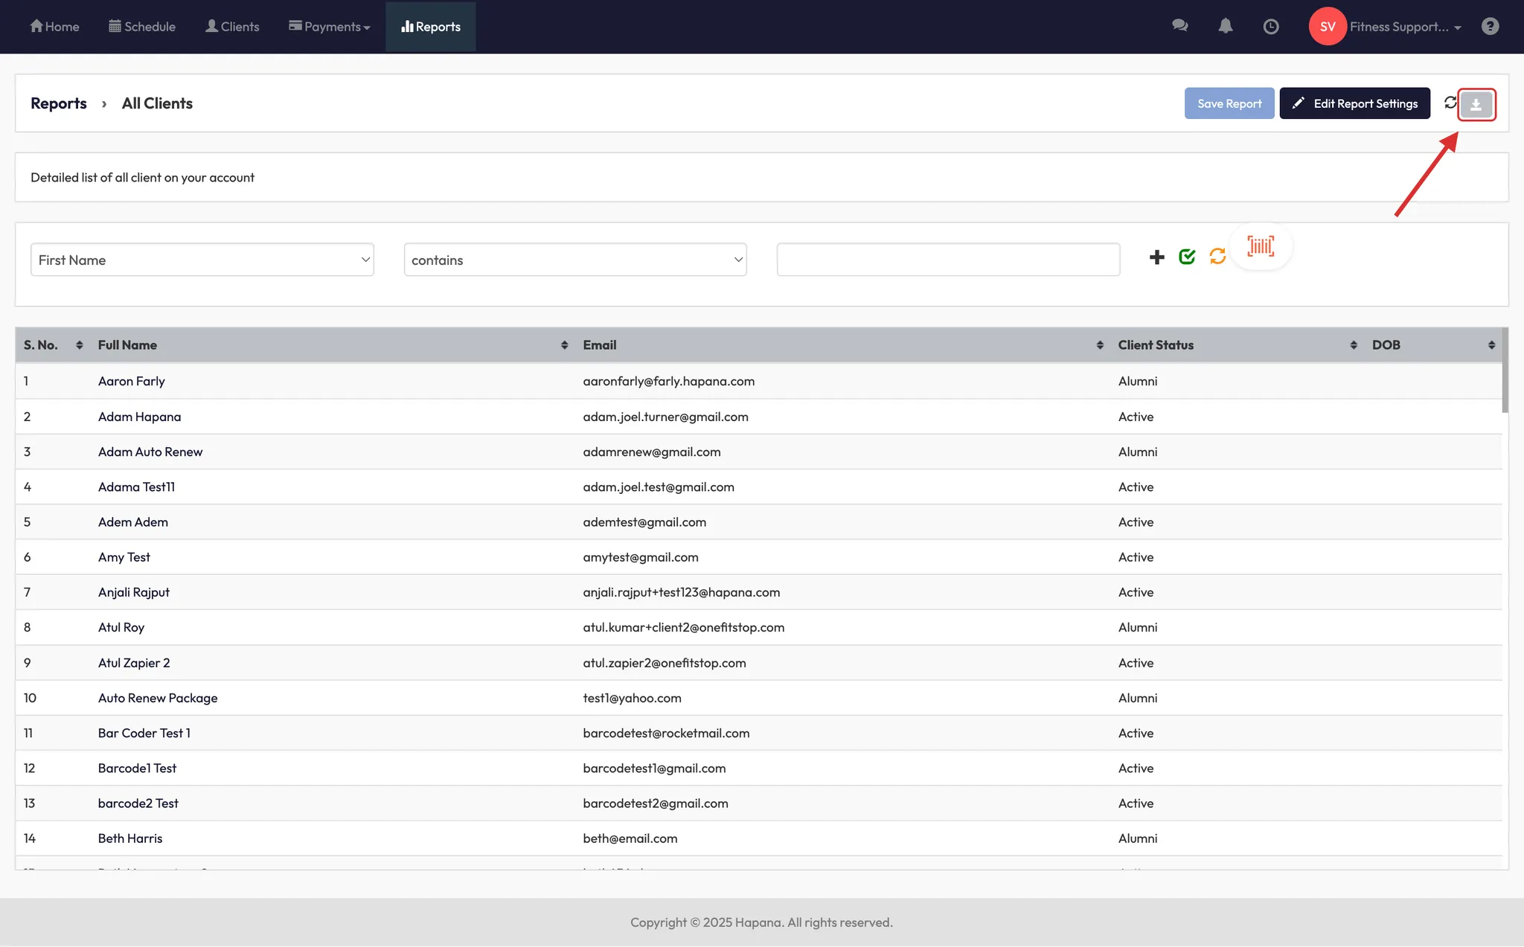Click the clock history icon
The image size is (1524, 947).
(x=1271, y=26)
